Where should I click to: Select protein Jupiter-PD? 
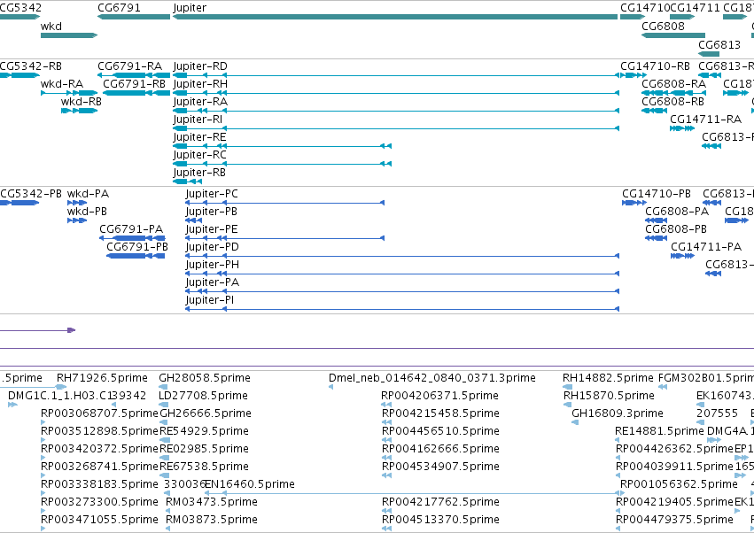(x=402, y=256)
